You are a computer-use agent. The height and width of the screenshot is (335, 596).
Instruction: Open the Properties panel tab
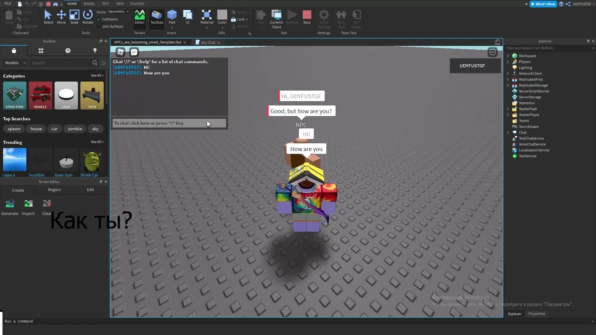tap(536, 314)
